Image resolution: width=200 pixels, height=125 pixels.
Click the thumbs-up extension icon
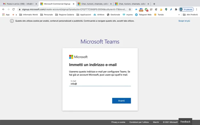coord(161,9)
